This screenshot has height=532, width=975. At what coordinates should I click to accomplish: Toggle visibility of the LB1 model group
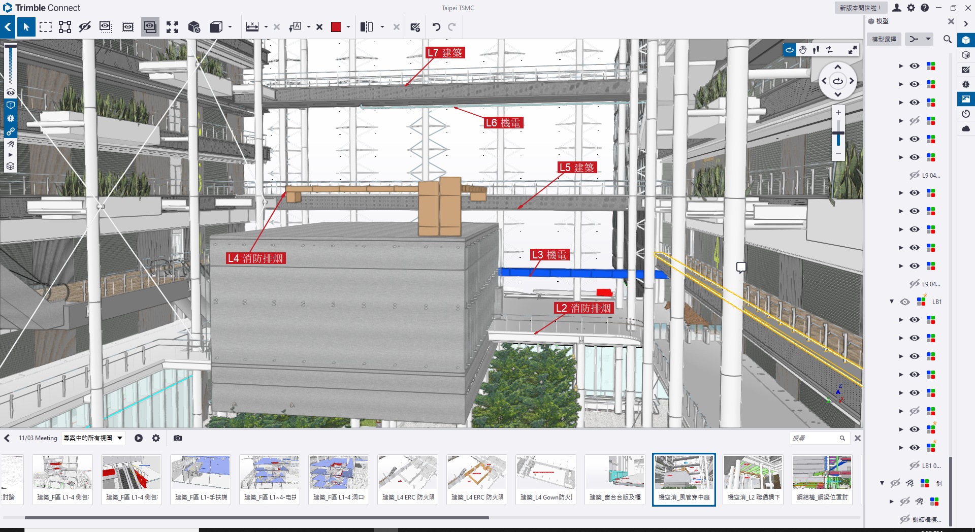[905, 302]
